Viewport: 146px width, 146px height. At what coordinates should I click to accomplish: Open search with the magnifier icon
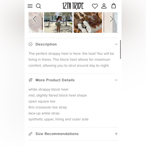[x=39, y=6]
